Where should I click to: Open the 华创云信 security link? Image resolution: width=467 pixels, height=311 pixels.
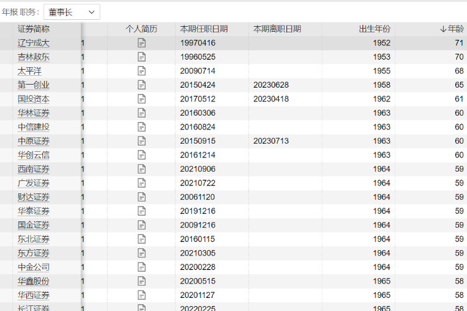click(34, 155)
